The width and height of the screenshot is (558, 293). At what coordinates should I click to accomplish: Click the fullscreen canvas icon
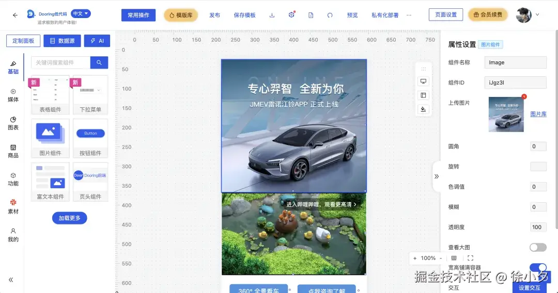471,258
